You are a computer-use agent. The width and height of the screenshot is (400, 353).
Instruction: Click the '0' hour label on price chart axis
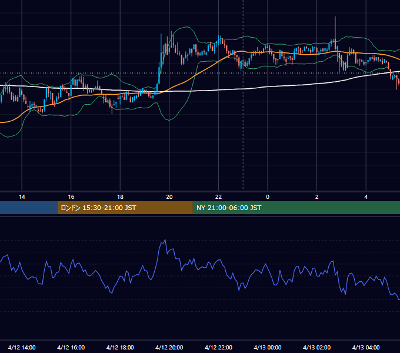click(x=268, y=197)
